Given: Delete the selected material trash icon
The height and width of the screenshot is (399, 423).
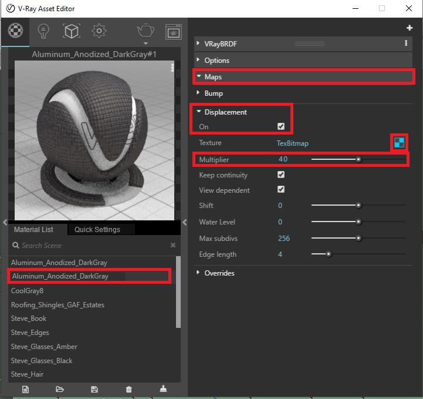Looking at the screenshot, I should coord(128,389).
